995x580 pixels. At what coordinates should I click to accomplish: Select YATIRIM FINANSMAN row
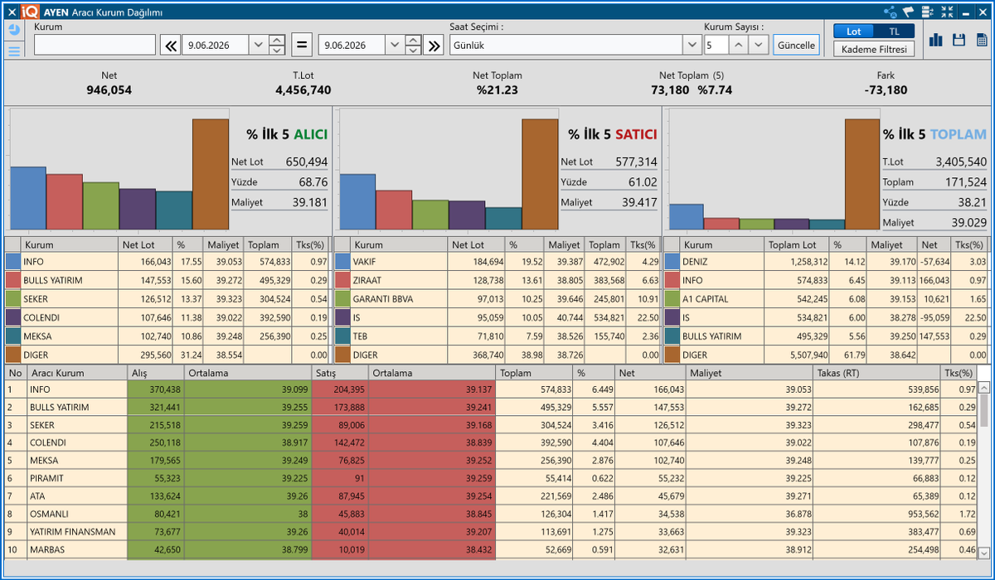pyautogui.click(x=491, y=532)
